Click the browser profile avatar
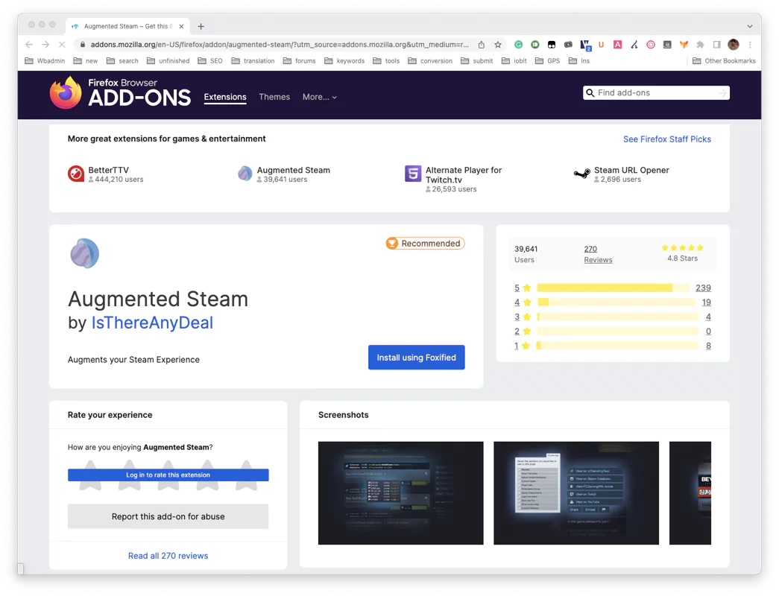779x596 pixels. point(733,45)
